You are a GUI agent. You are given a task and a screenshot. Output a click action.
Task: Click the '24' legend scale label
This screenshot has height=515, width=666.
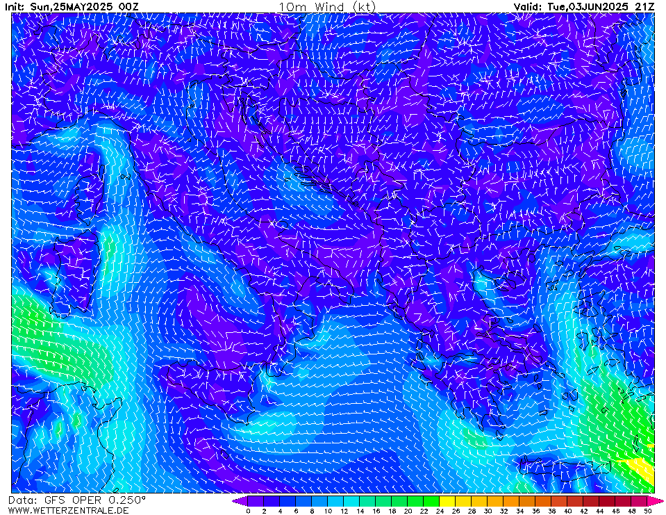click(440, 511)
